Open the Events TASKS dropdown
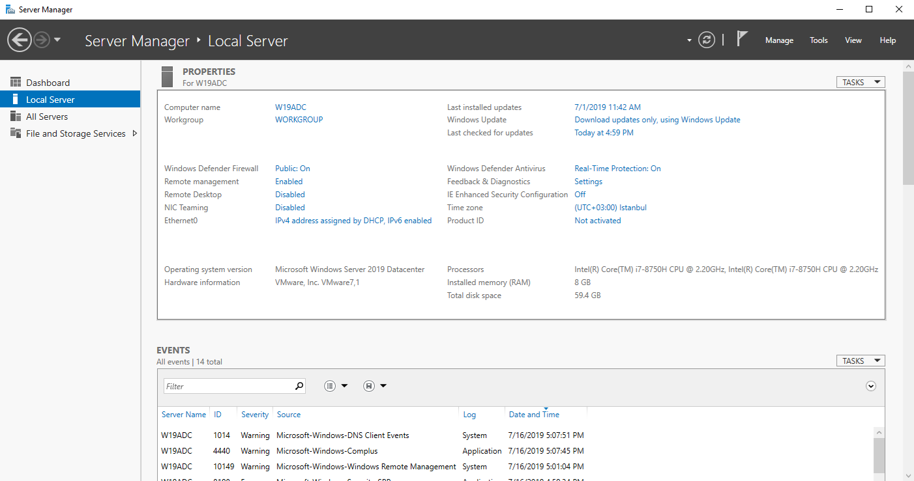Image resolution: width=914 pixels, height=481 pixels. click(x=861, y=361)
